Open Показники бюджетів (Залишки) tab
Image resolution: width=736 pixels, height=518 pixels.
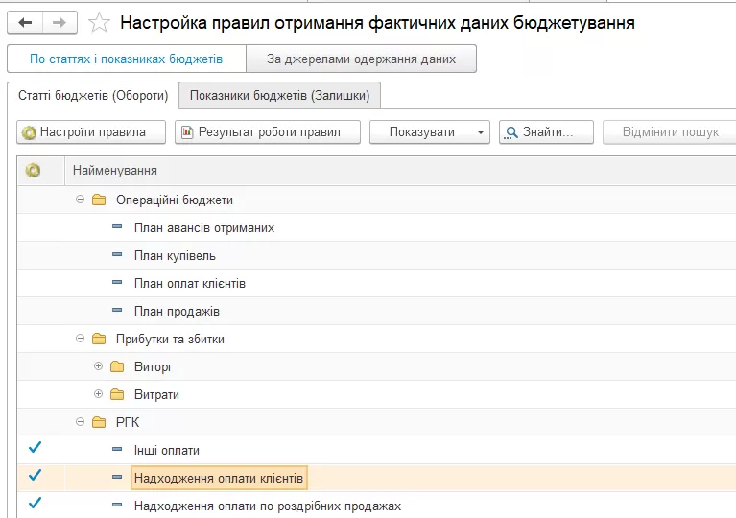pyautogui.click(x=280, y=96)
